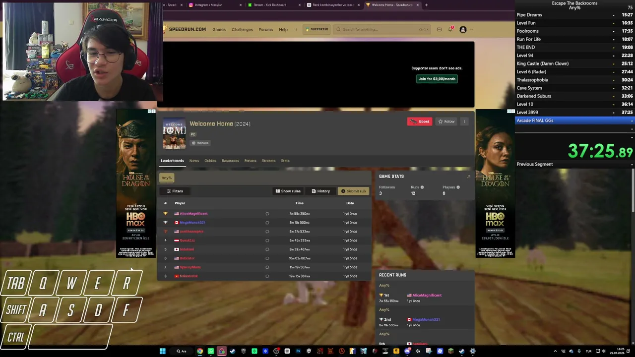Open the Speedrun.com home logo

tap(184, 29)
